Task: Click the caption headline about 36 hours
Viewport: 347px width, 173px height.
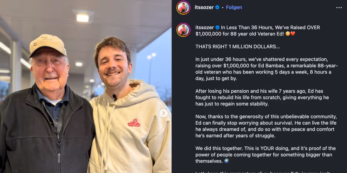Action: coord(266,31)
